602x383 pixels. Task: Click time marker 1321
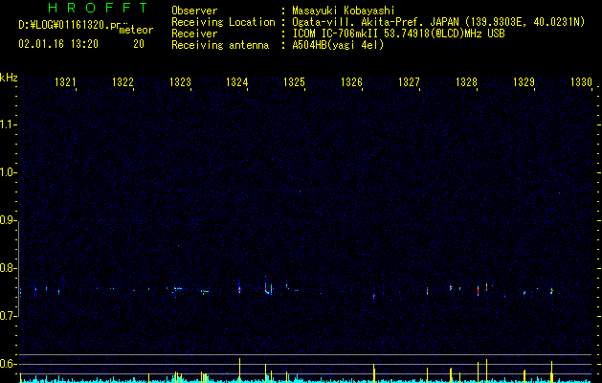tap(65, 82)
